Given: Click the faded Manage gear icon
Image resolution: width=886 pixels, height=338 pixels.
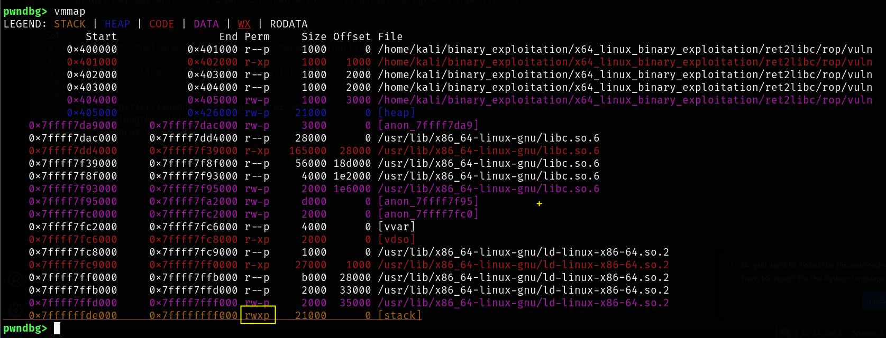Looking at the screenshot, I should pyautogui.click(x=16, y=310).
